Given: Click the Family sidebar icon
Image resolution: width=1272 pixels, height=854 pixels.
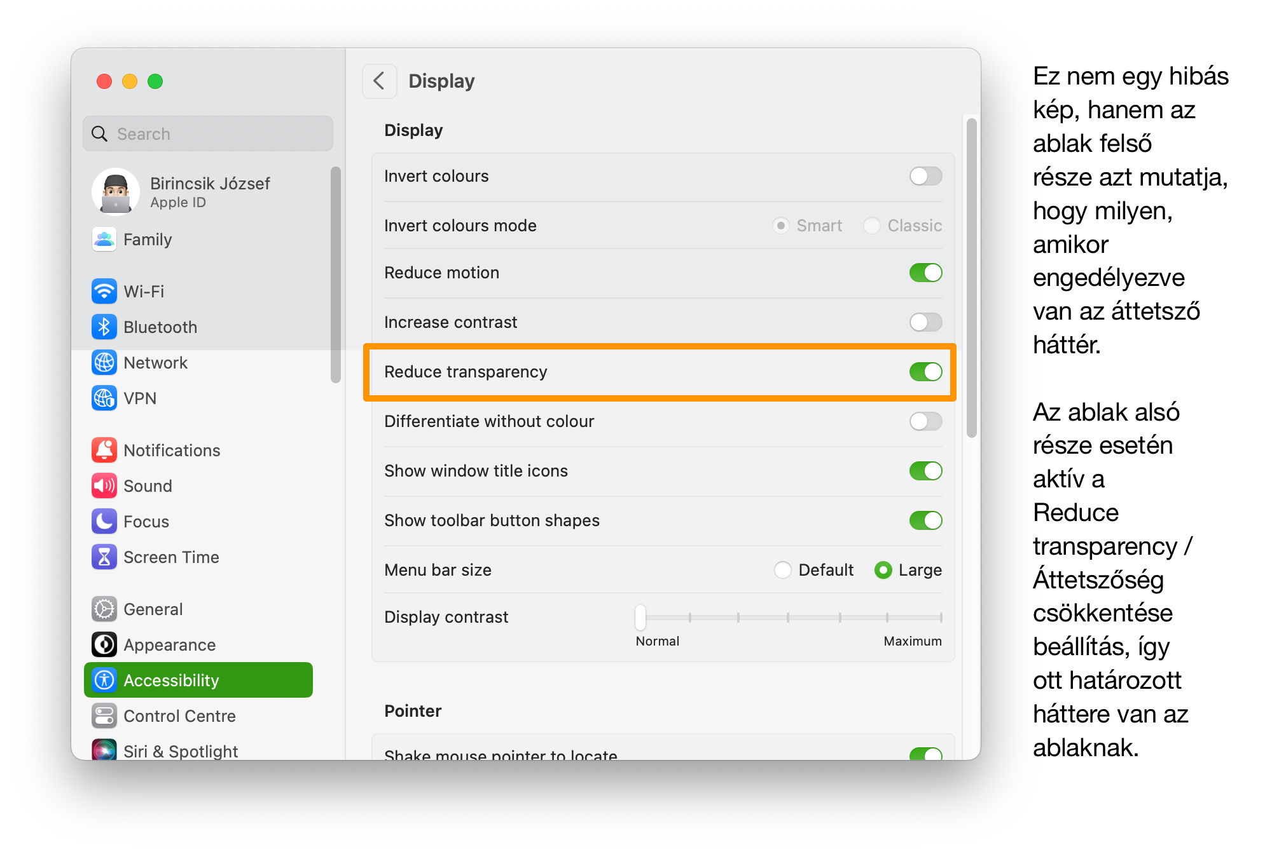Looking at the screenshot, I should pos(104,240).
